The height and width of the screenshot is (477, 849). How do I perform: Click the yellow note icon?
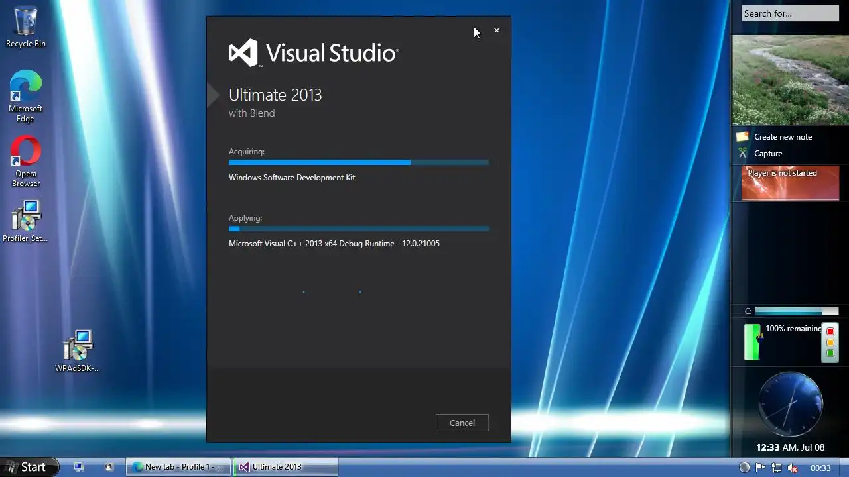pos(742,137)
